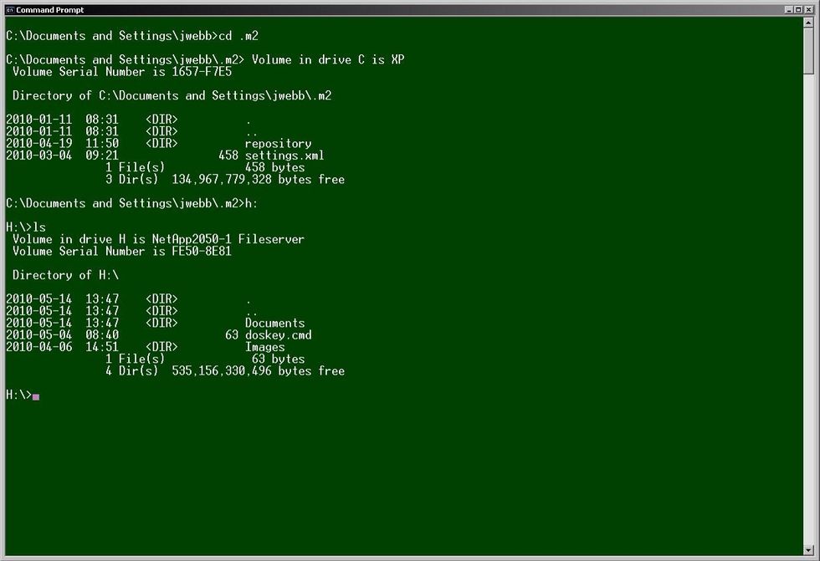Click the close window button
Image resolution: width=820 pixels, height=561 pixels.
807,9
